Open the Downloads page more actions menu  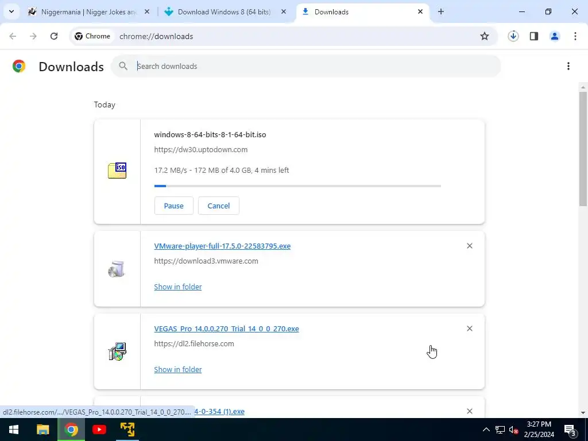click(568, 66)
